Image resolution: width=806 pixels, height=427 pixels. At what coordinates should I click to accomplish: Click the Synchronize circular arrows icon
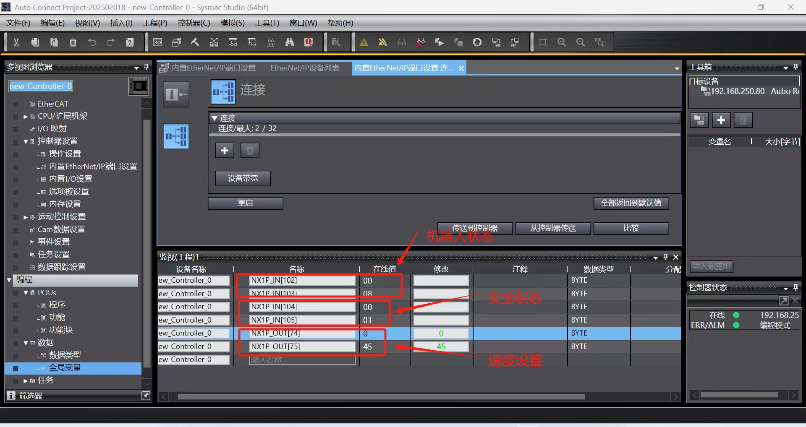pyautogui.click(x=477, y=42)
